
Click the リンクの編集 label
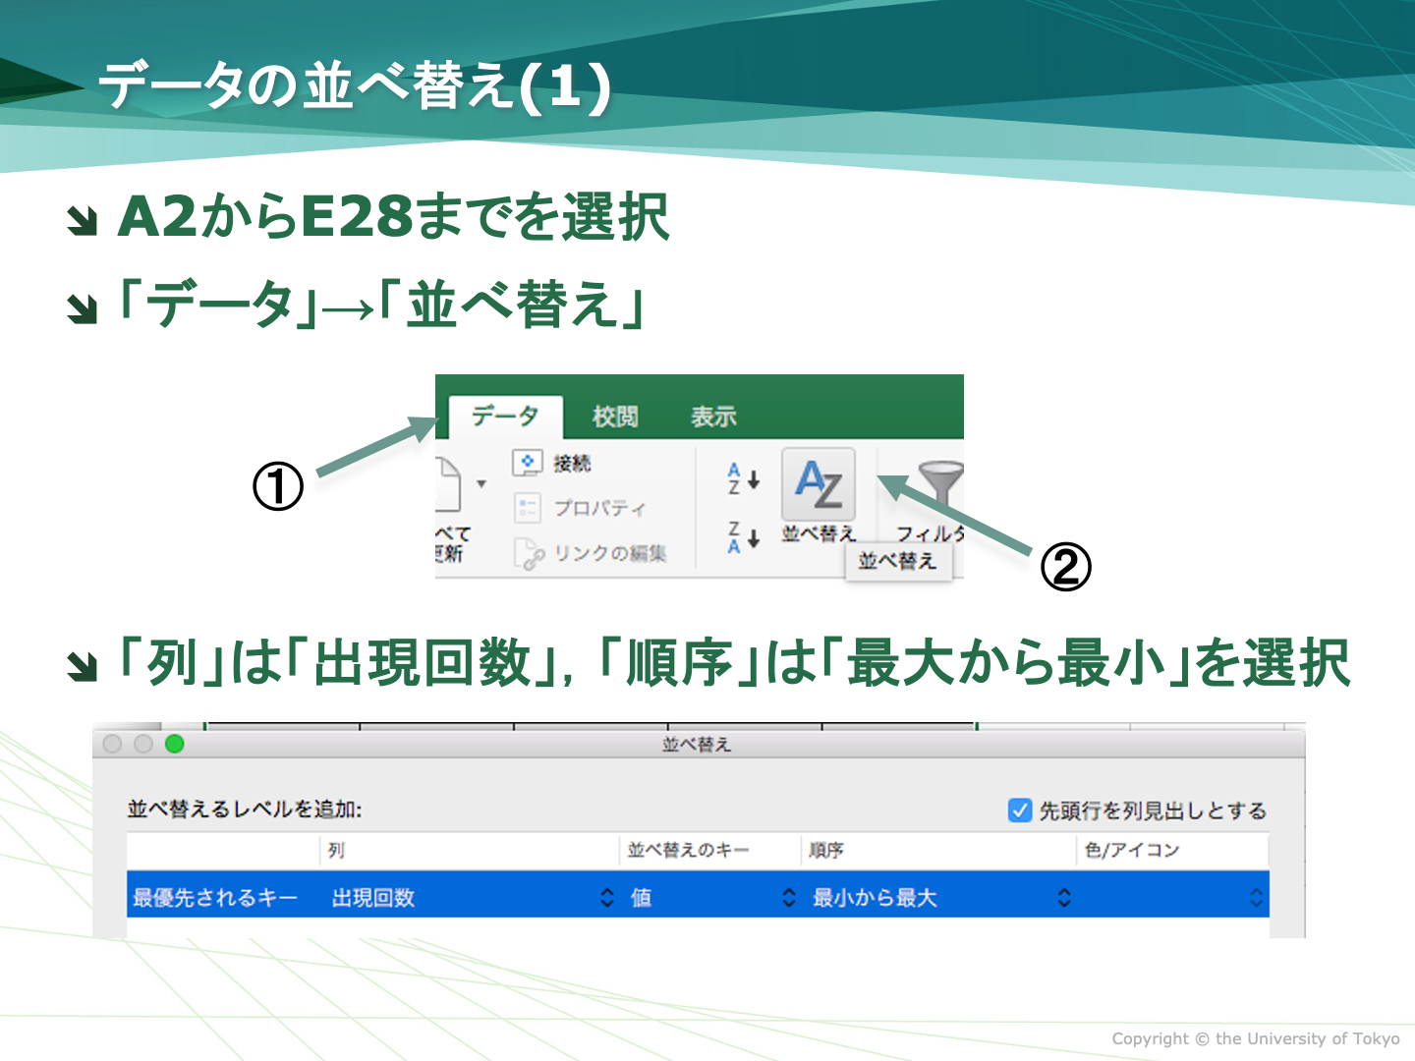(610, 553)
